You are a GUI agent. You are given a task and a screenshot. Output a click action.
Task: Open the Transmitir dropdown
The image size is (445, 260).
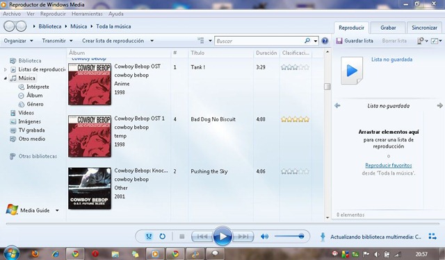click(x=57, y=41)
